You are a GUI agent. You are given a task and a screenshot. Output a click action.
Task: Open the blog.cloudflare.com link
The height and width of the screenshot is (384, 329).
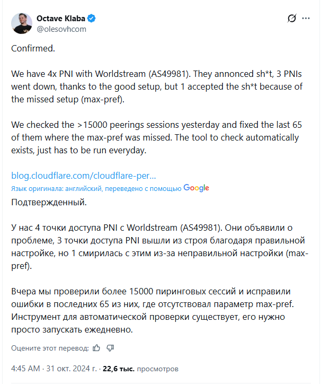click(x=84, y=176)
